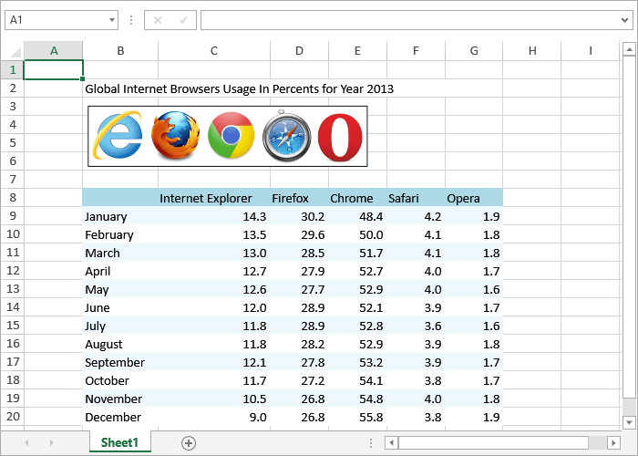
Task: Click the 'Safari' header cell
Action: click(x=416, y=198)
